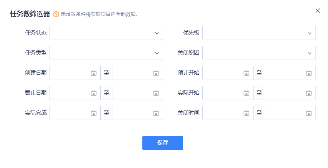
Task: Open calendar for 关闭时间 end date
Action: [309, 113]
